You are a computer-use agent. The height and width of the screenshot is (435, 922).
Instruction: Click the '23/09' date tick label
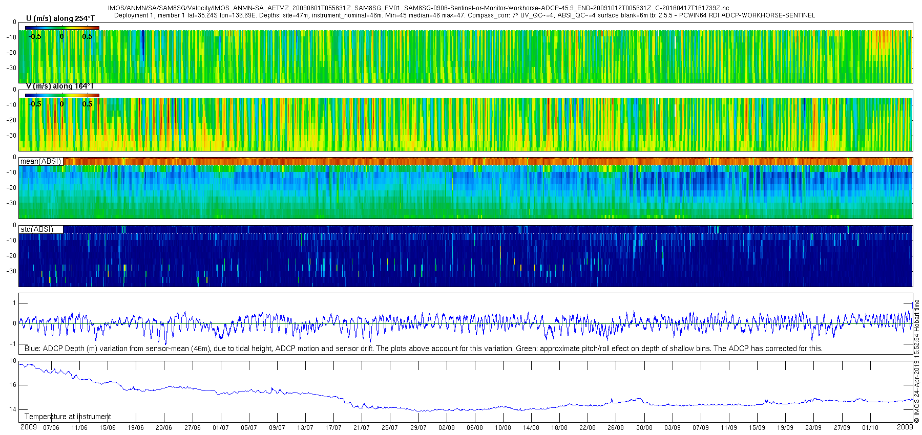point(813,428)
